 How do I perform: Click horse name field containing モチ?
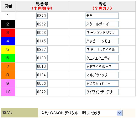click(x=102, y=16)
